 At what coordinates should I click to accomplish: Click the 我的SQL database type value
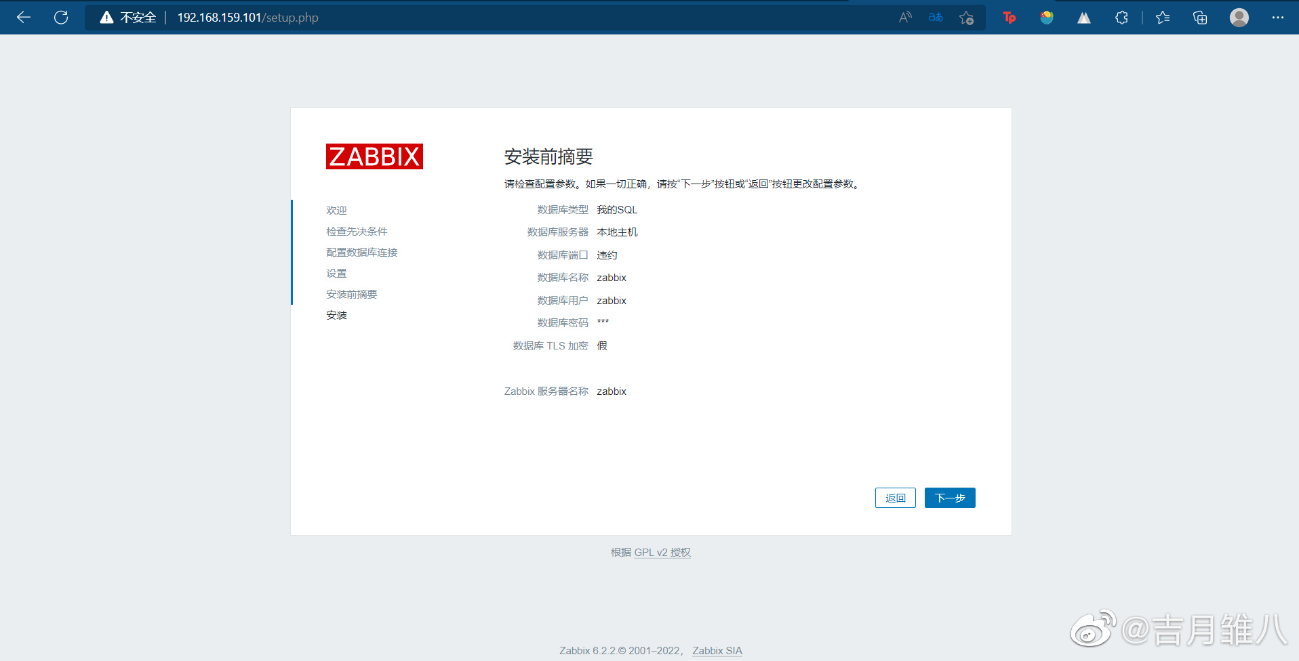[x=617, y=210]
